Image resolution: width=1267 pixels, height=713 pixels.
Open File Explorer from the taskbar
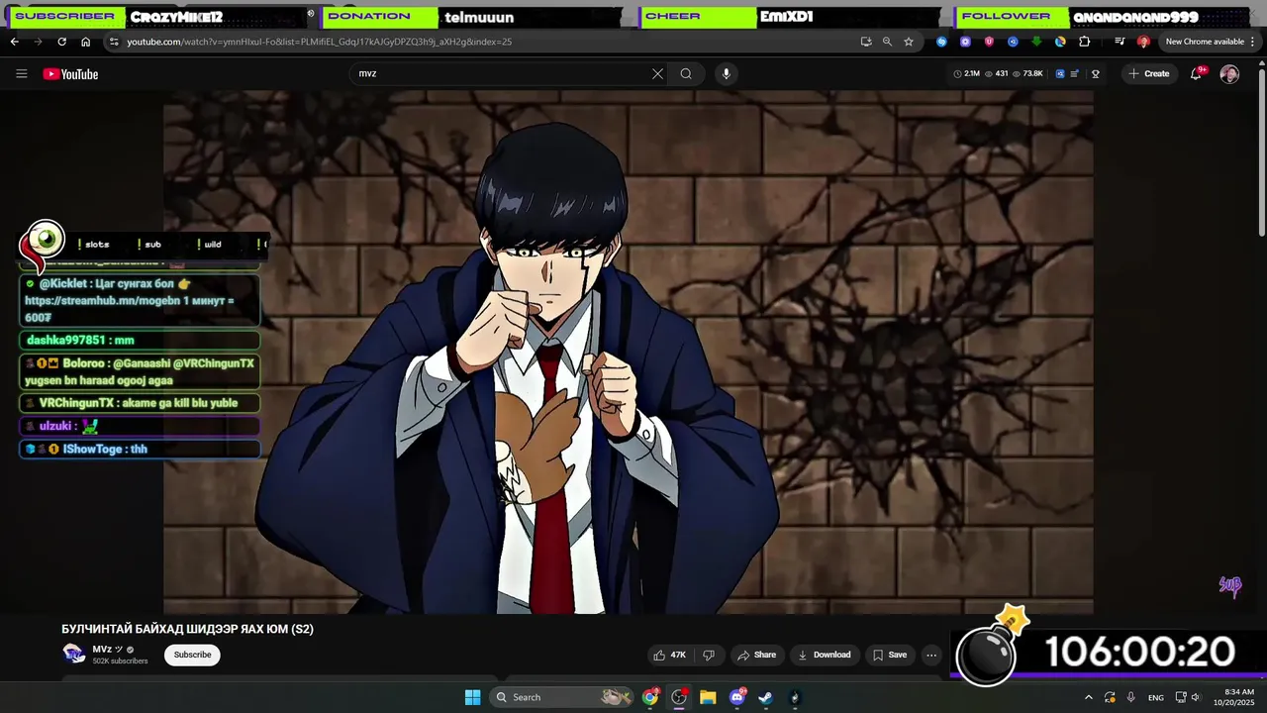pos(708,697)
